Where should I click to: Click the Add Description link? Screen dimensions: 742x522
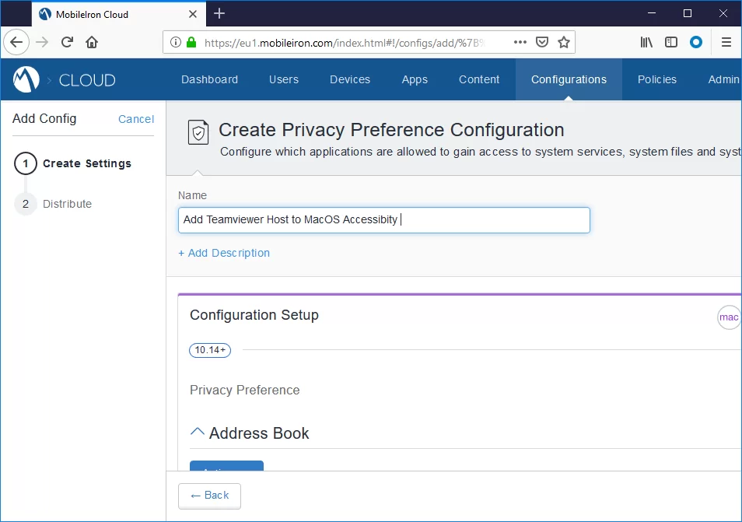click(224, 253)
